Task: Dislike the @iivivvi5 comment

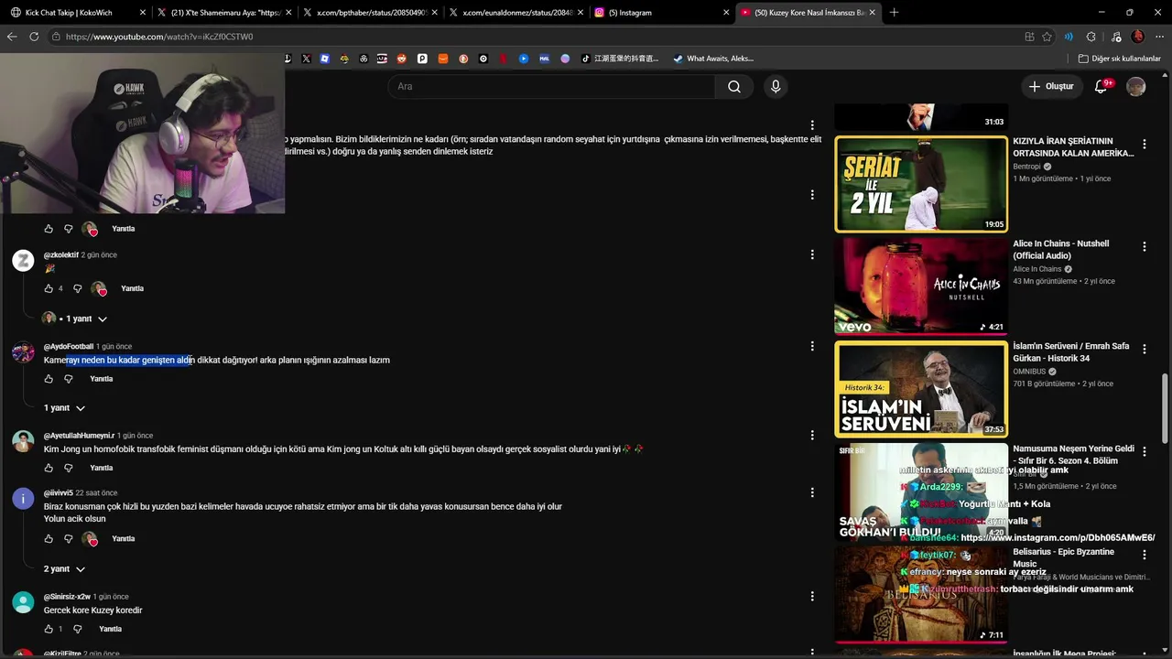Action: [x=68, y=539]
